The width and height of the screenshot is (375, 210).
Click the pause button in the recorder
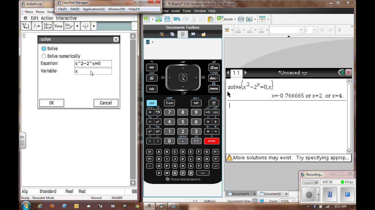330,195
